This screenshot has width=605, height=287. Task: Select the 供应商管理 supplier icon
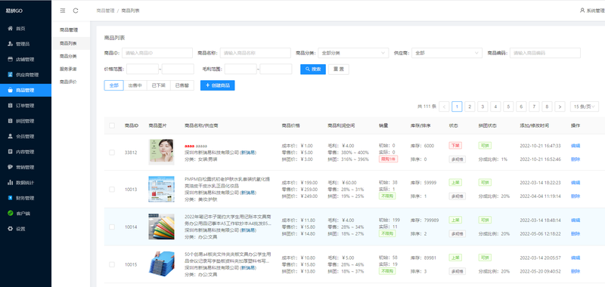point(10,75)
